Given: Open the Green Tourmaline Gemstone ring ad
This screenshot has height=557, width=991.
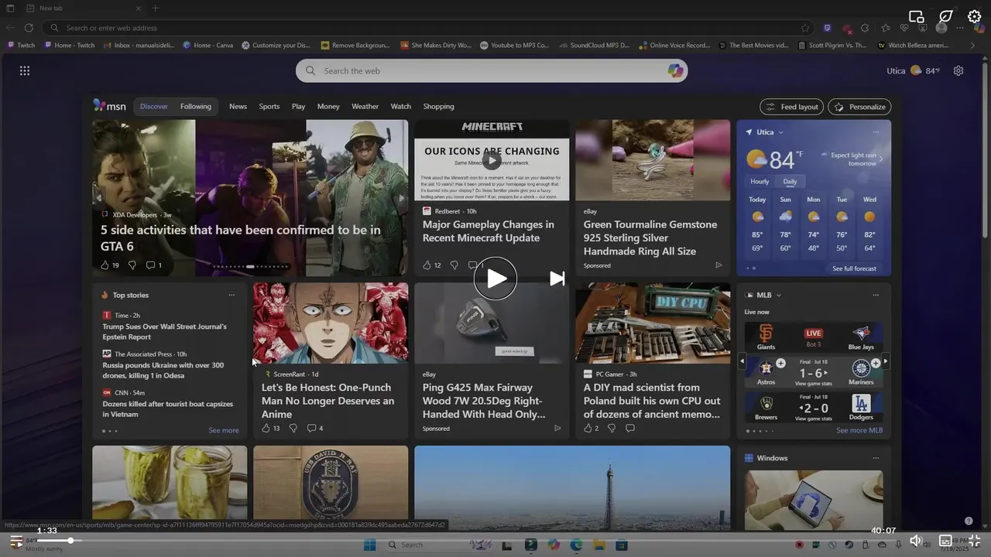Looking at the screenshot, I should (x=650, y=237).
